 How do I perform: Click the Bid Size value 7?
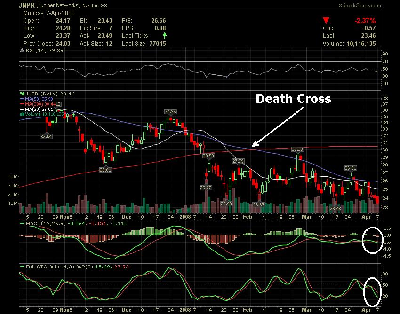pos(111,28)
